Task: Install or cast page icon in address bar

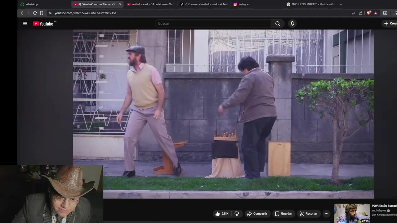Action: [x=353, y=13]
